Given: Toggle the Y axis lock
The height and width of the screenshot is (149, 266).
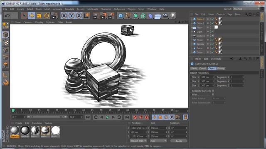Looking at the screenshot, I should (x=71, y=16).
